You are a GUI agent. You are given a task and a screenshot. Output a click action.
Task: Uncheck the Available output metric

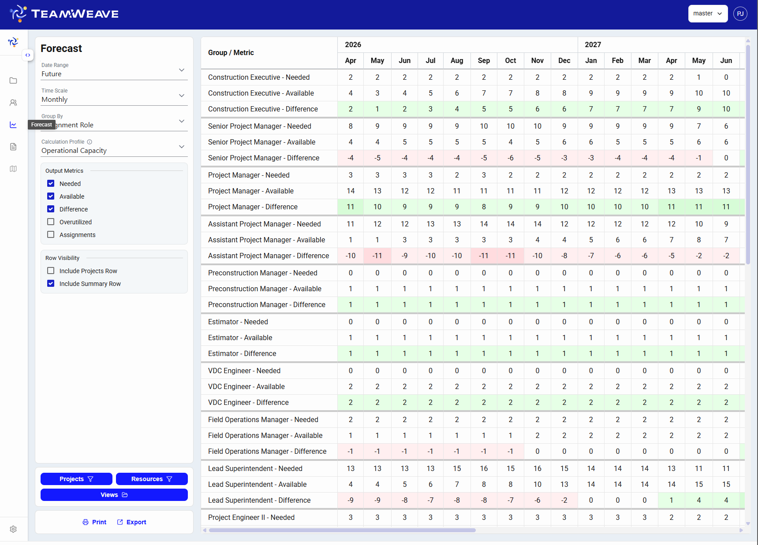[51, 196]
